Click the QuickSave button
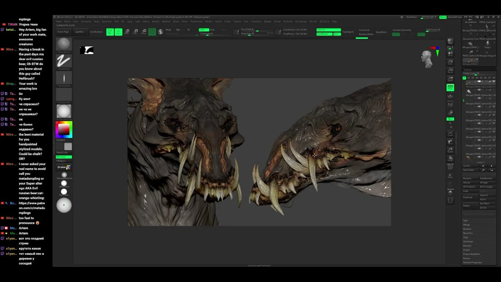 point(411,17)
